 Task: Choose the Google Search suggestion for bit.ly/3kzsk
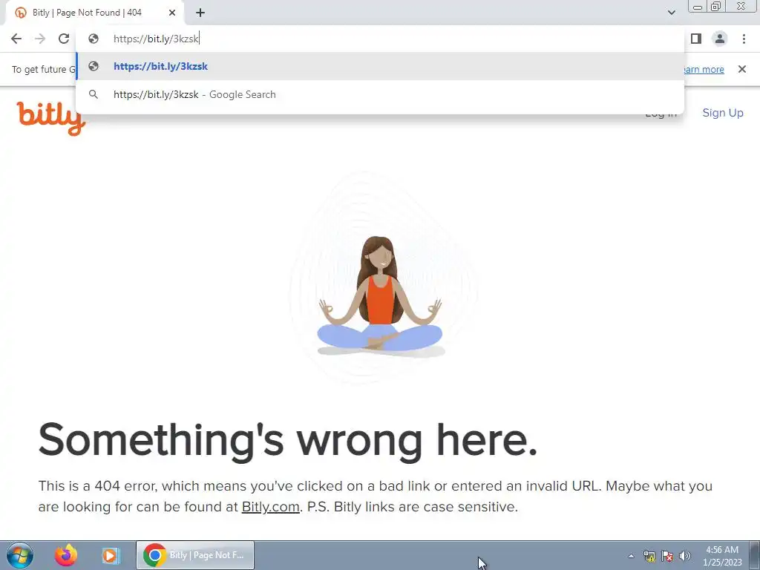[380, 94]
